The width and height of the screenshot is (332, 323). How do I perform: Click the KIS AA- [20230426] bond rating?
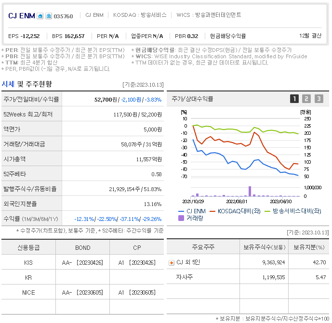(82, 263)
